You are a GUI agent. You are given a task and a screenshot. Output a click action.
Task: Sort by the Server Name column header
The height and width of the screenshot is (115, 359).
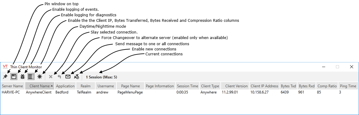pyautogui.click(x=12, y=86)
